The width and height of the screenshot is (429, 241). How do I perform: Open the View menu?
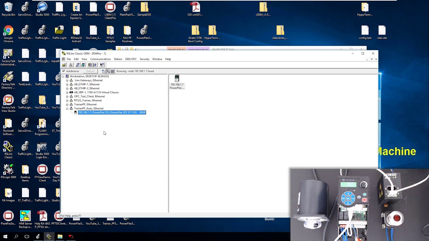click(x=84, y=59)
